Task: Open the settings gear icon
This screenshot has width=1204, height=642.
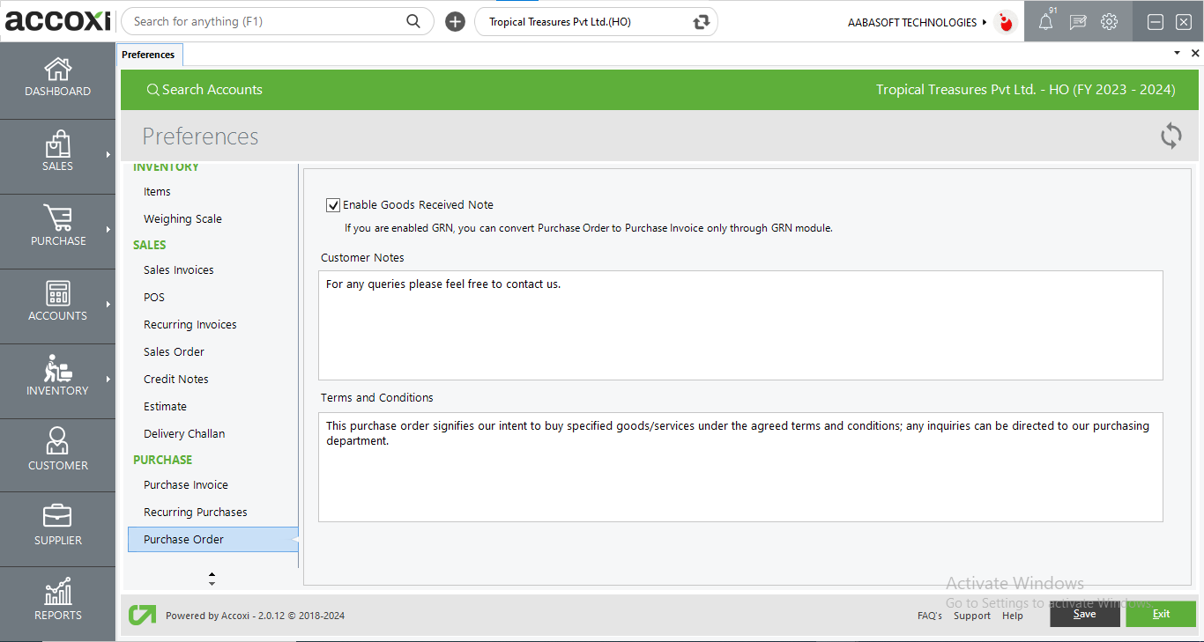Action: (x=1109, y=22)
